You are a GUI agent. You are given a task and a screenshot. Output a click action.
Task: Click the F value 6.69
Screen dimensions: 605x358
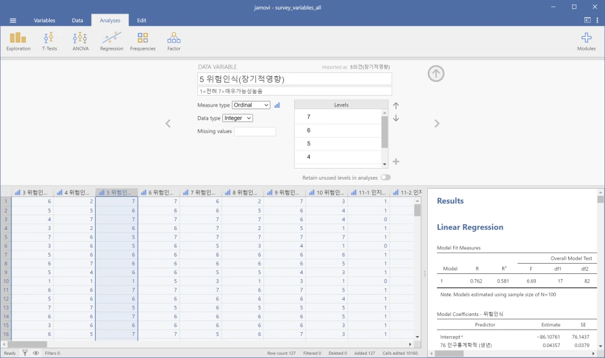[531, 281]
